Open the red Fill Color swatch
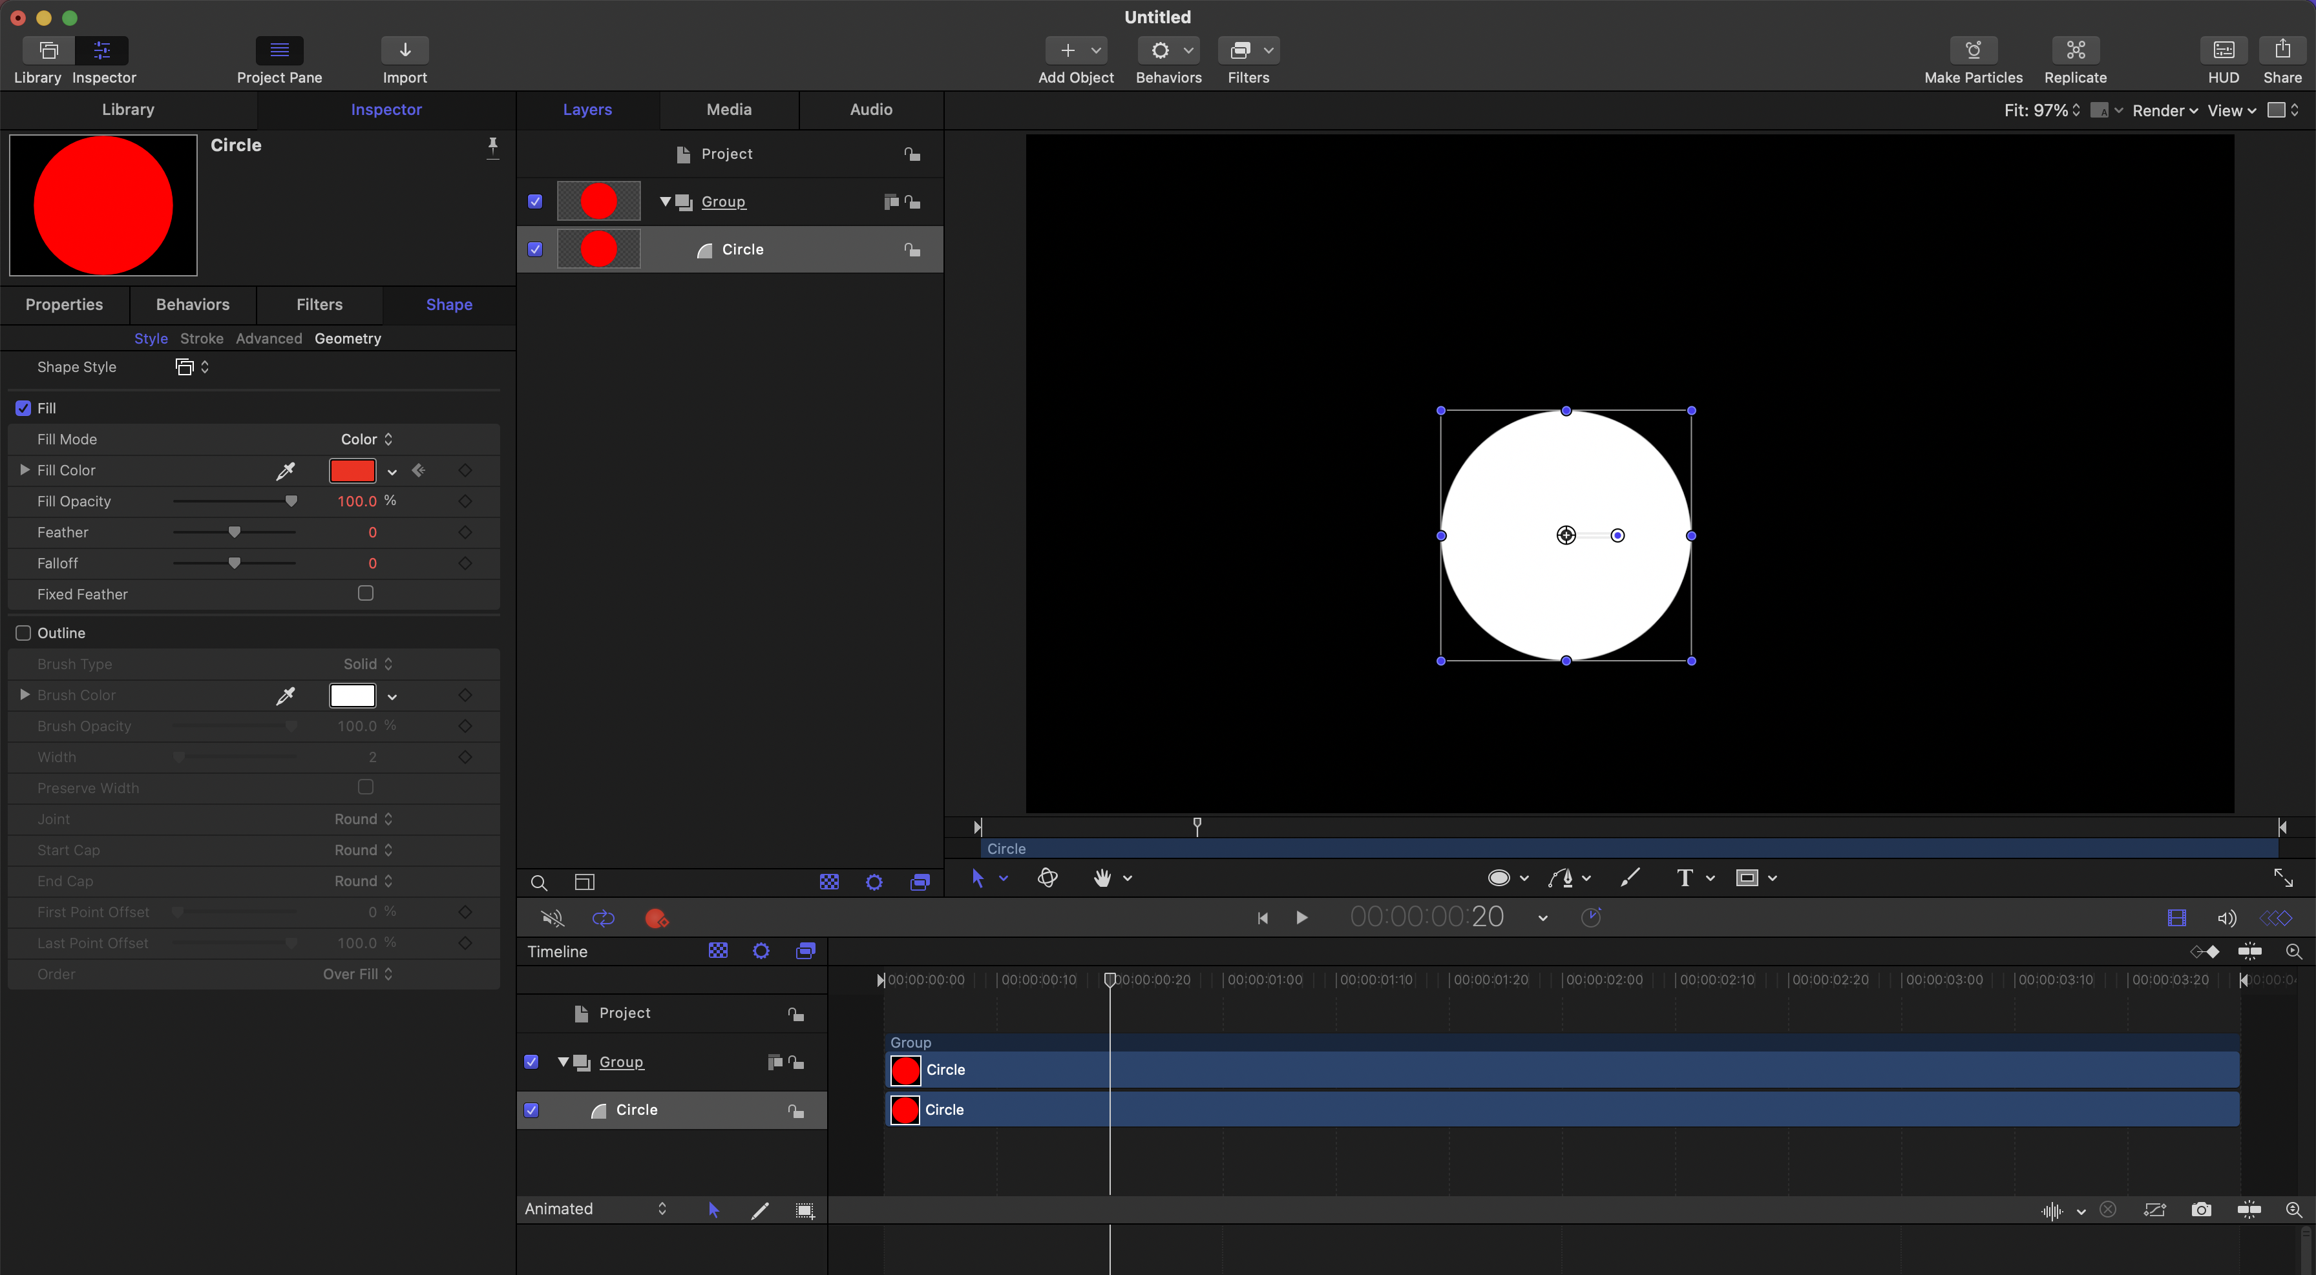The image size is (2316, 1275). point(352,471)
